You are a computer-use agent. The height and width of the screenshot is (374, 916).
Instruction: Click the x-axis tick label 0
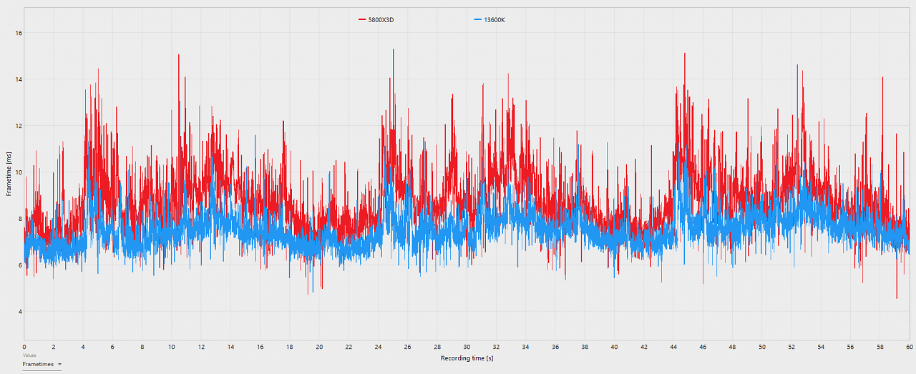24,347
